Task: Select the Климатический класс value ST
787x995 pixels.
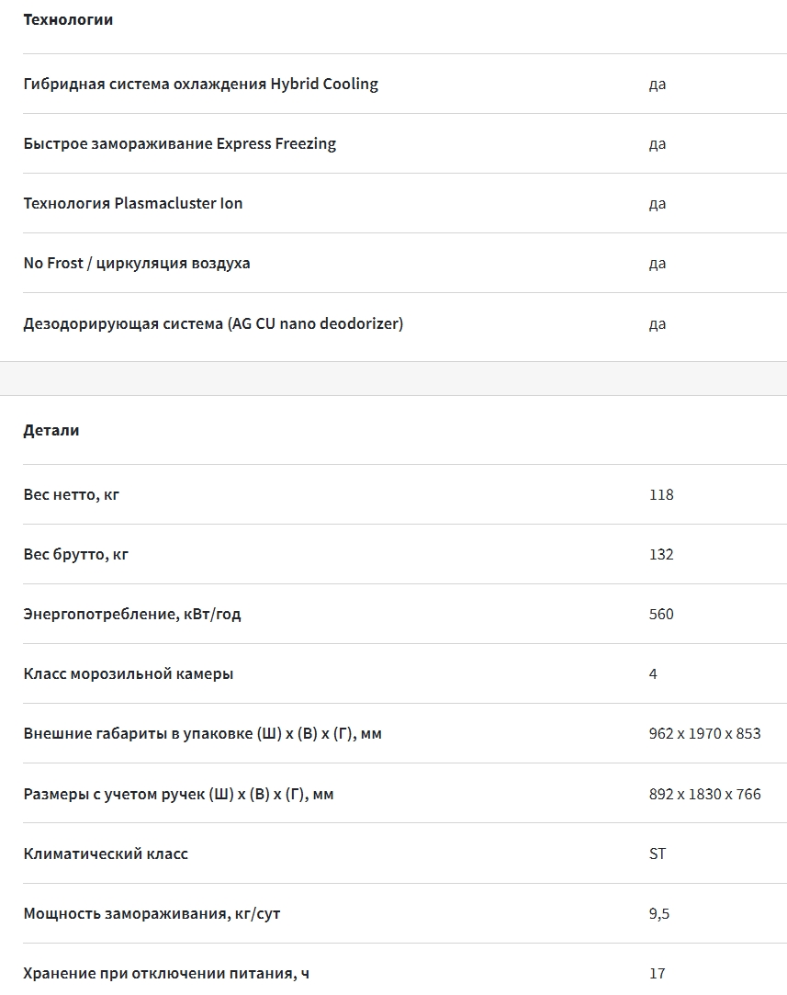Action: tap(657, 854)
